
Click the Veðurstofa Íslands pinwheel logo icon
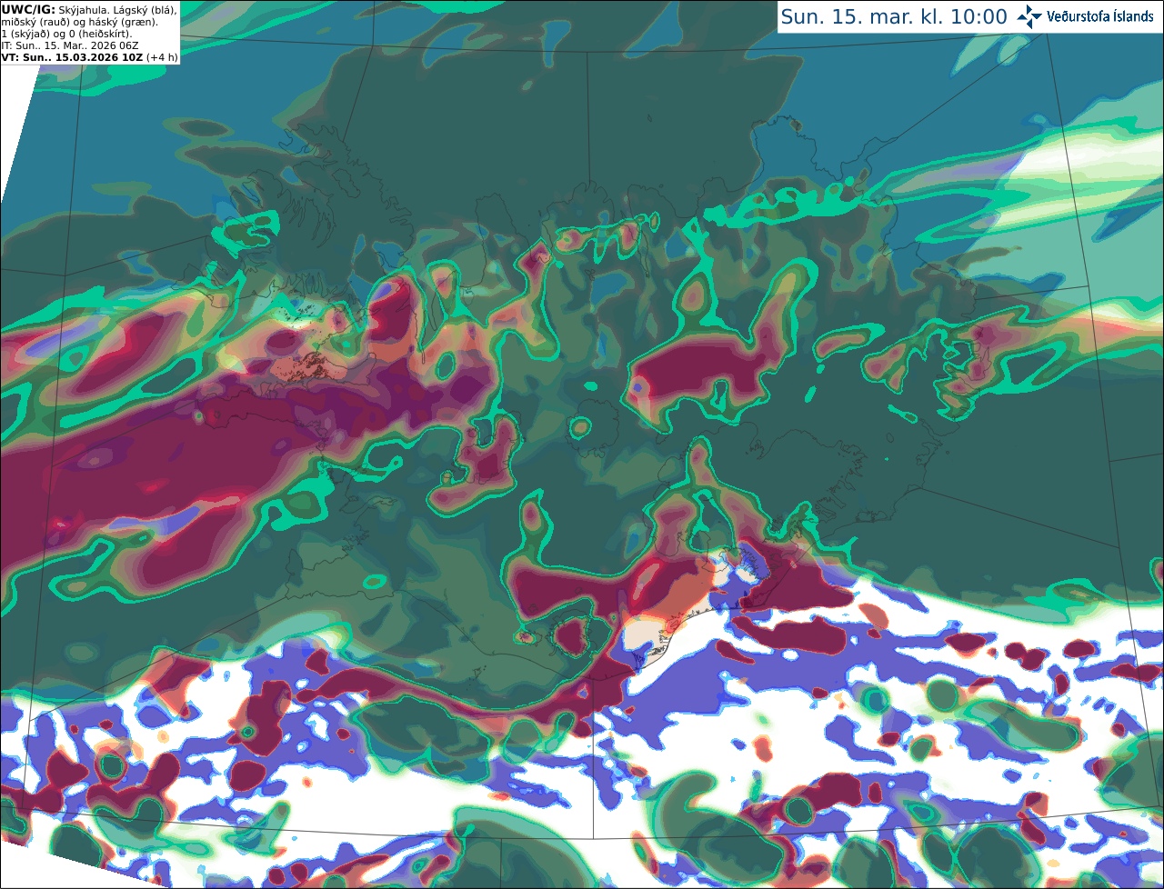tap(1030, 16)
